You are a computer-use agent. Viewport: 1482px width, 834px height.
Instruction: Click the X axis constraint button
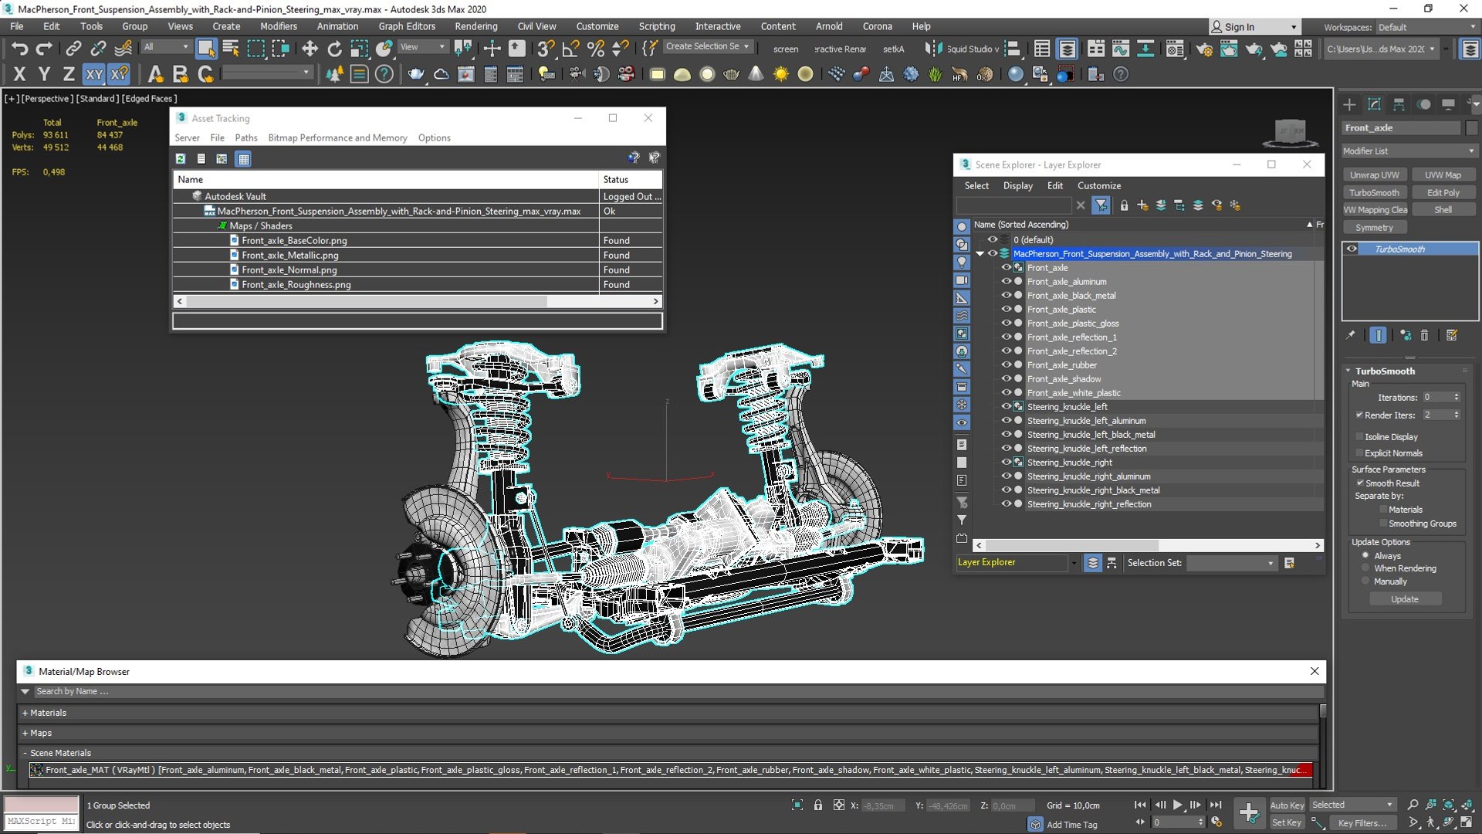click(20, 74)
